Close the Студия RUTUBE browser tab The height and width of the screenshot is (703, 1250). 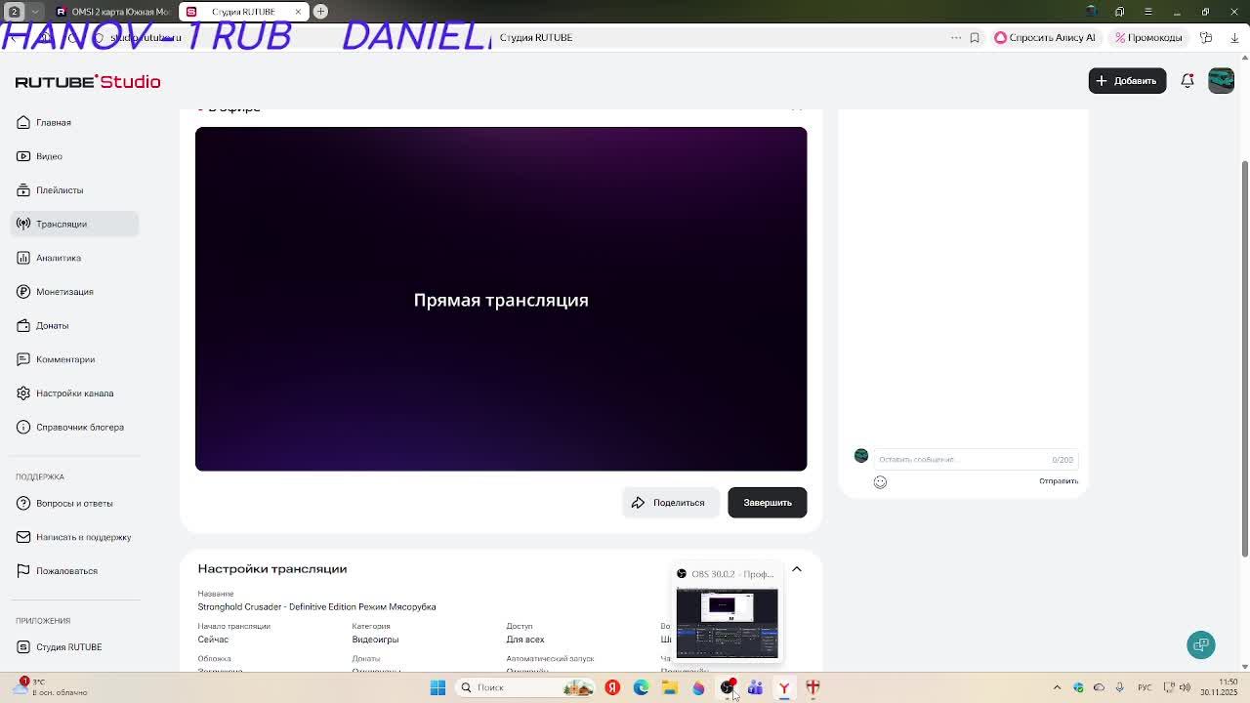tap(298, 12)
